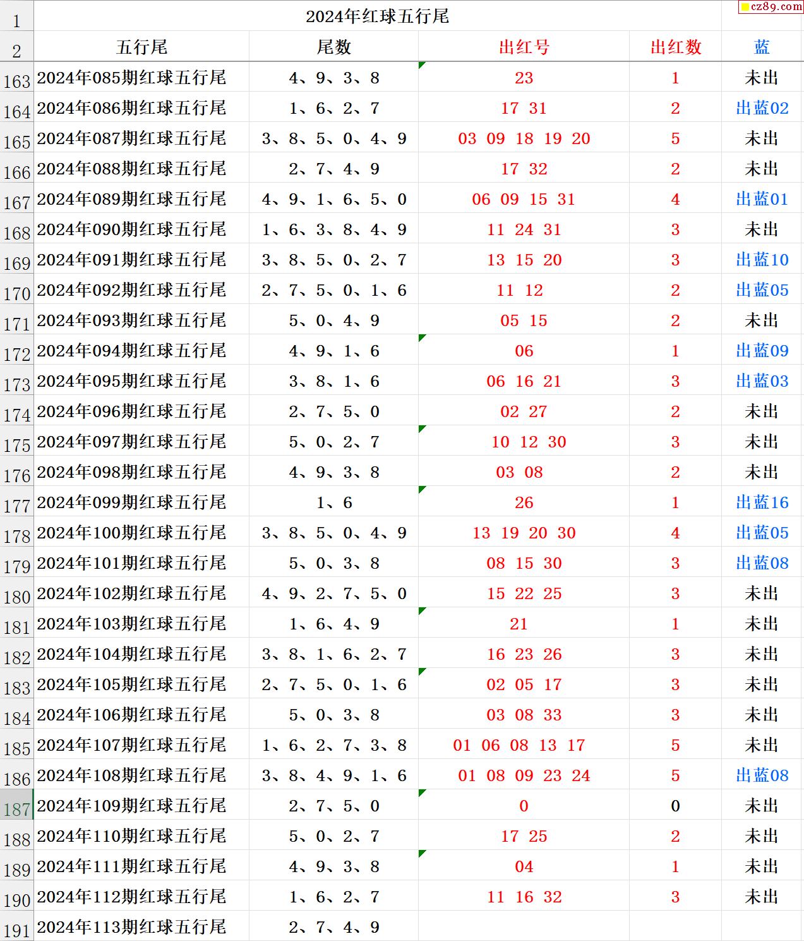804x941 pixels.
Task: Select red numbers 13 15 20 cell
Action: point(524,260)
